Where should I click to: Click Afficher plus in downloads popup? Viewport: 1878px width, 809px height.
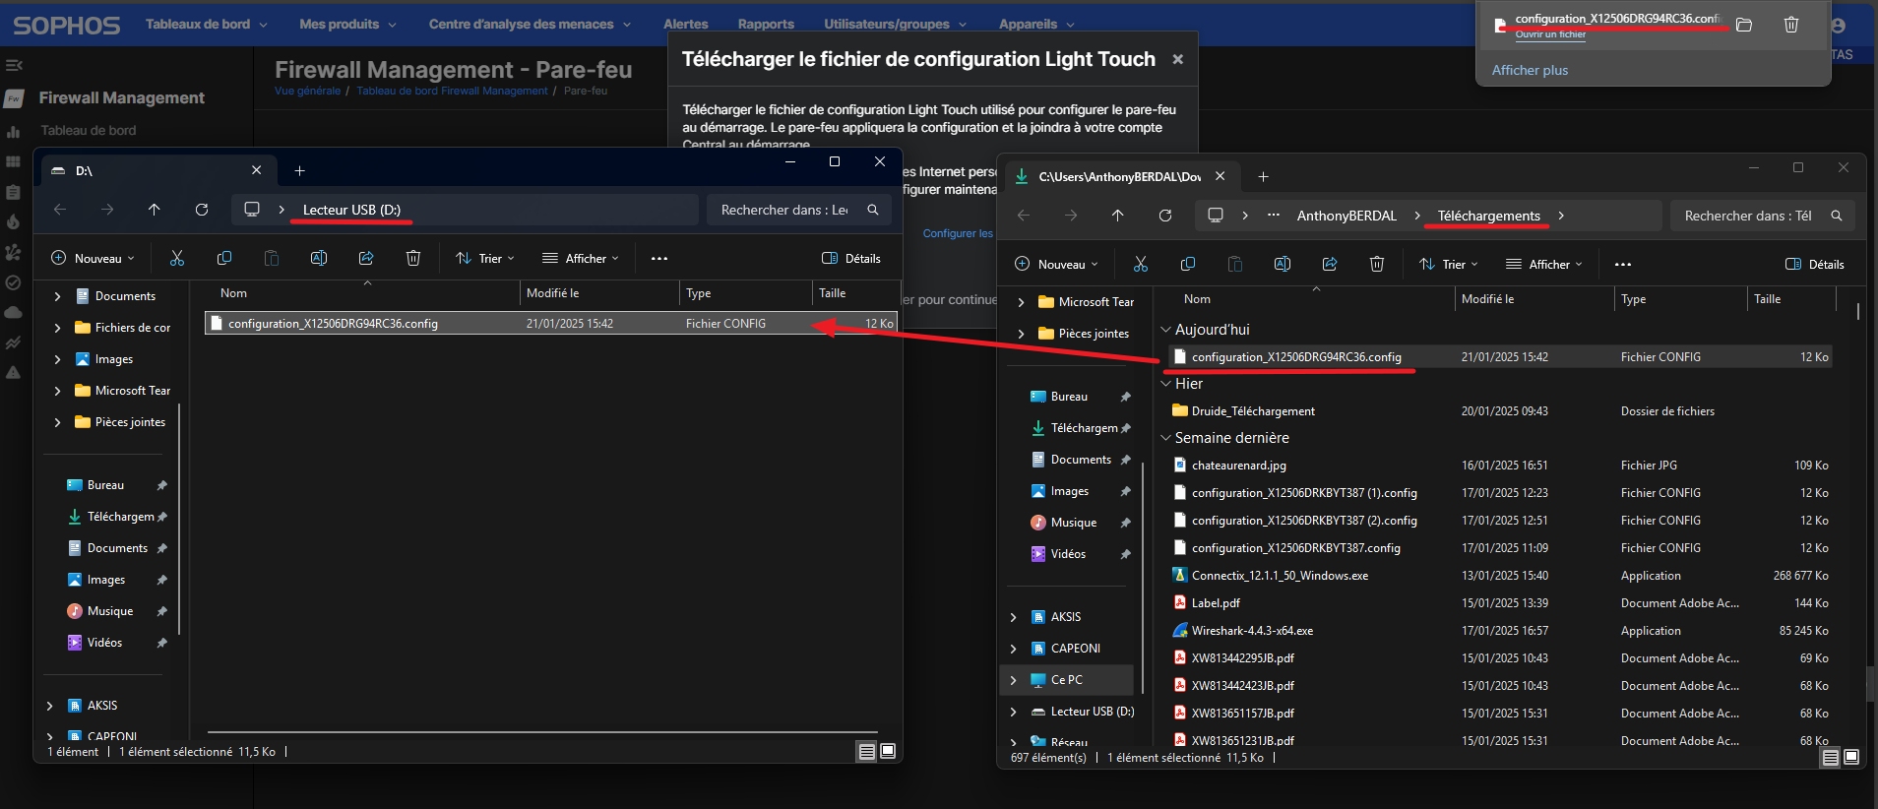[x=1530, y=70]
